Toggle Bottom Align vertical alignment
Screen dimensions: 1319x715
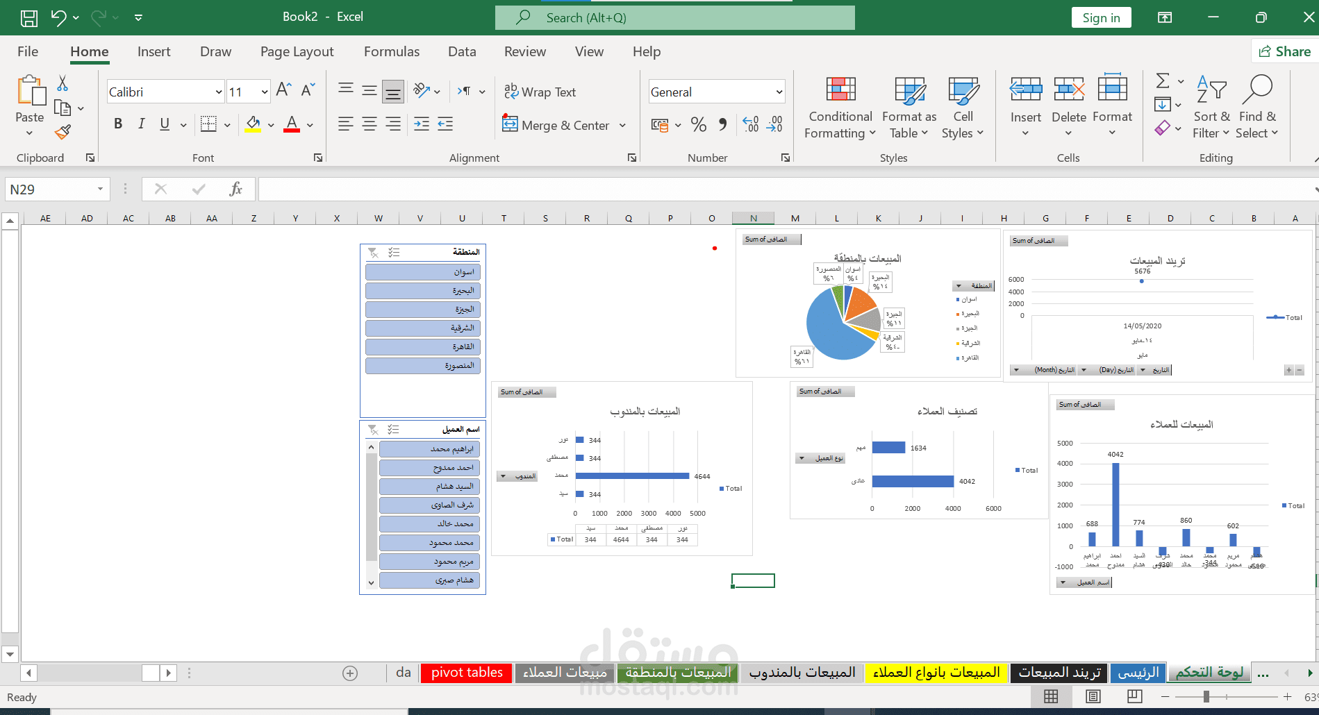click(393, 90)
